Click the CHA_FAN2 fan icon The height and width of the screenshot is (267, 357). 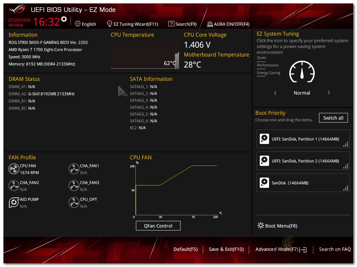point(14,186)
